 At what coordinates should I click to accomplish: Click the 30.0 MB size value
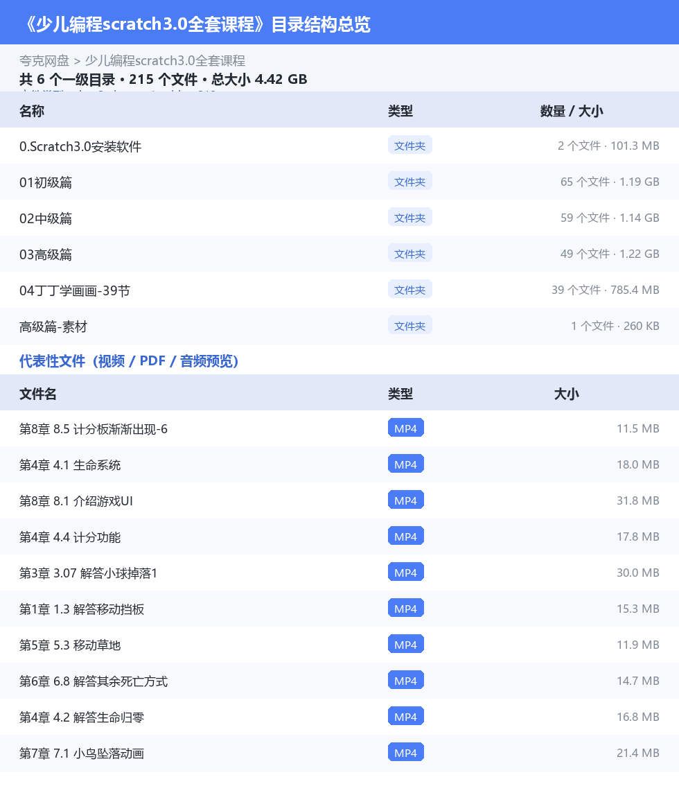click(638, 573)
